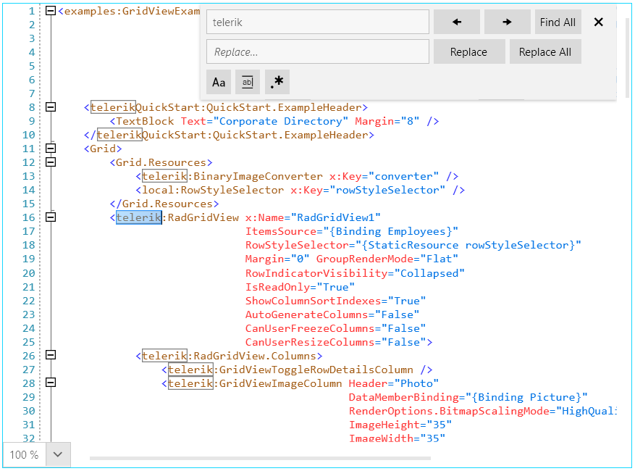Click the search field containing telerik
Screen dimensions: 635x471
tap(317, 22)
